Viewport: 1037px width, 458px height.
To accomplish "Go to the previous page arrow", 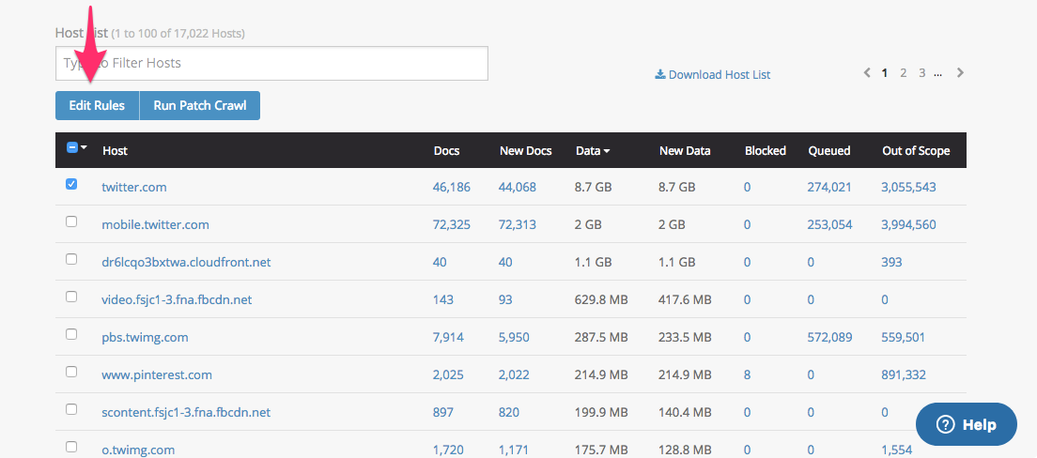I will click(x=867, y=73).
